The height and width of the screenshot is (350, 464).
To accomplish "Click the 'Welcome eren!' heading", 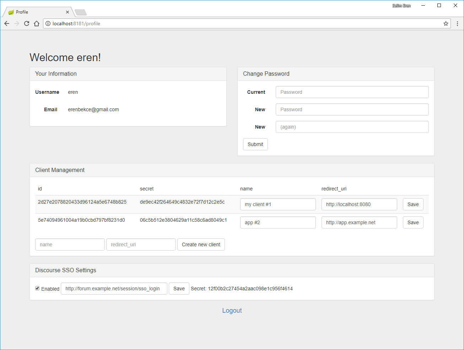I will point(65,57).
